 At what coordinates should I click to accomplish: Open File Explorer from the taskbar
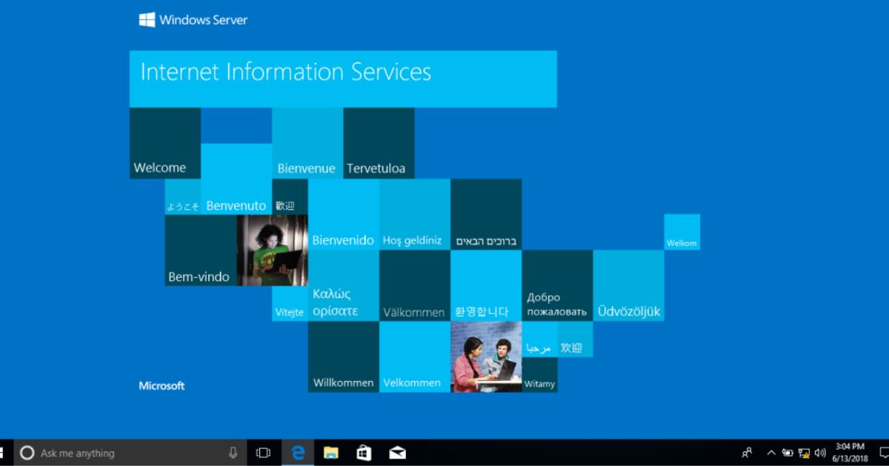click(331, 453)
